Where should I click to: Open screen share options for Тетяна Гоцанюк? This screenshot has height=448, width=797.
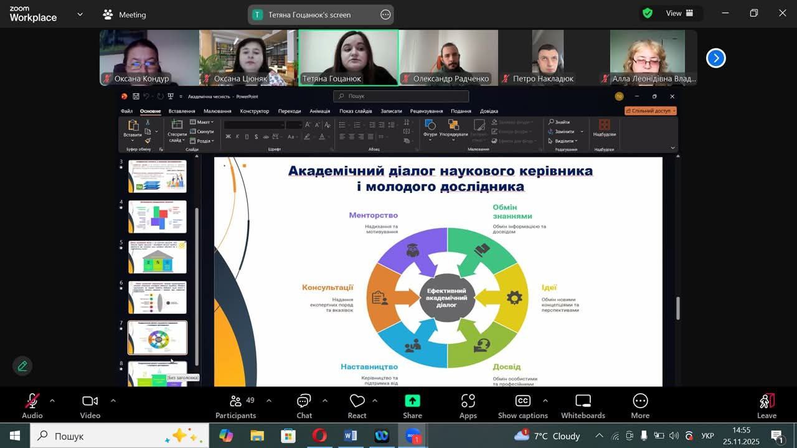[385, 14]
